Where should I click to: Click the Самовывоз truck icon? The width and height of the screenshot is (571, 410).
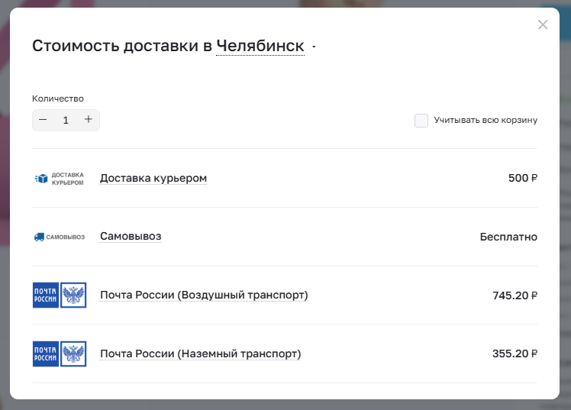point(39,237)
